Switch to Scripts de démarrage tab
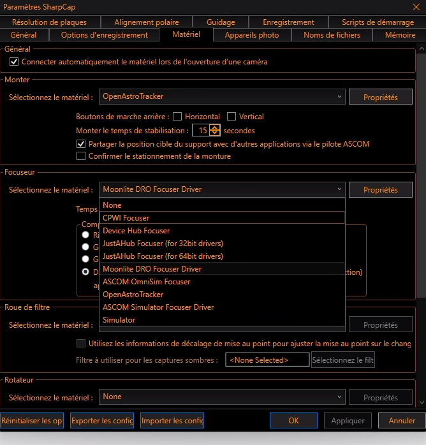The width and height of the screenshot is (426, 445). [378, 22]
